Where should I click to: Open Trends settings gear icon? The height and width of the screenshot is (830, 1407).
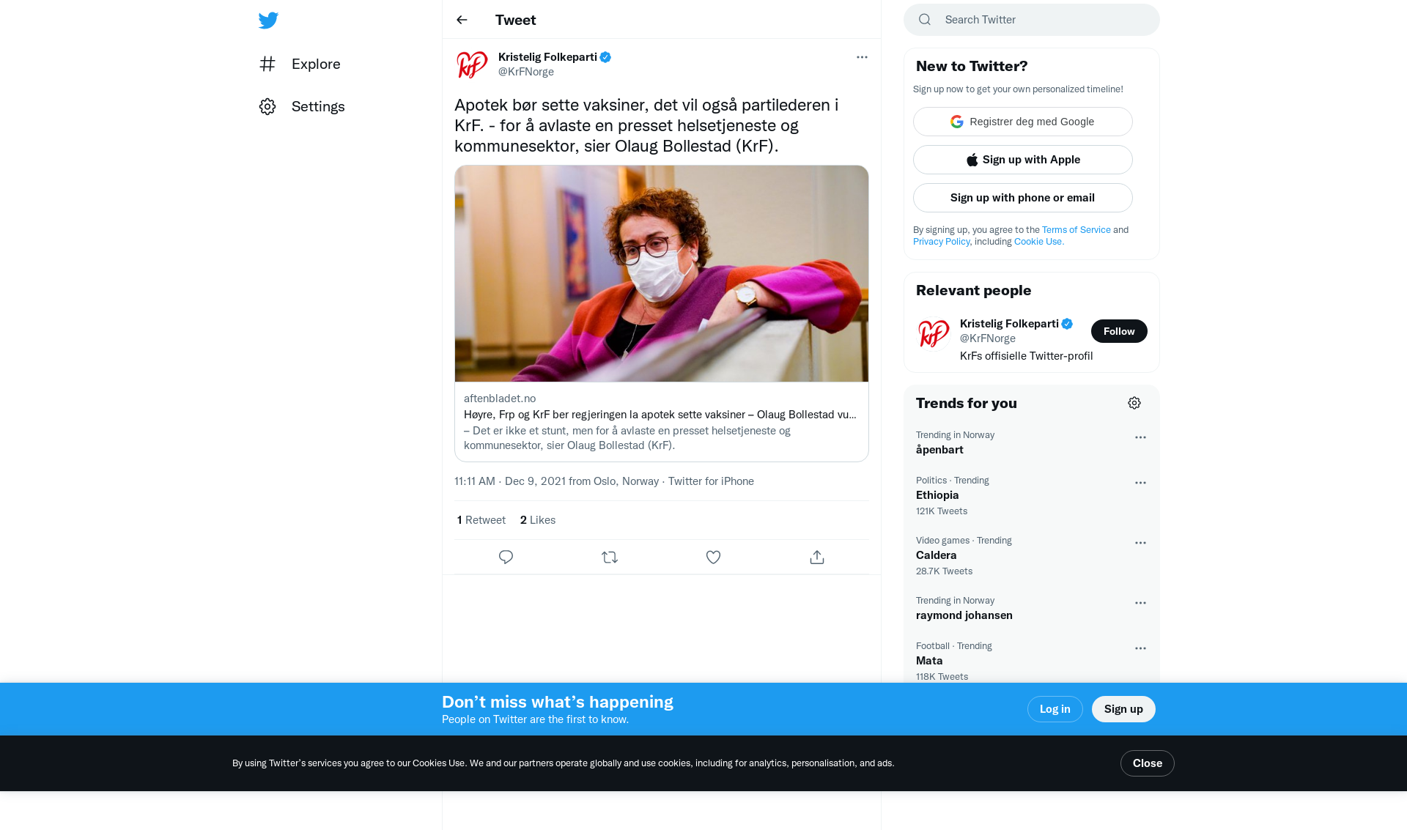pos(1134,403)
